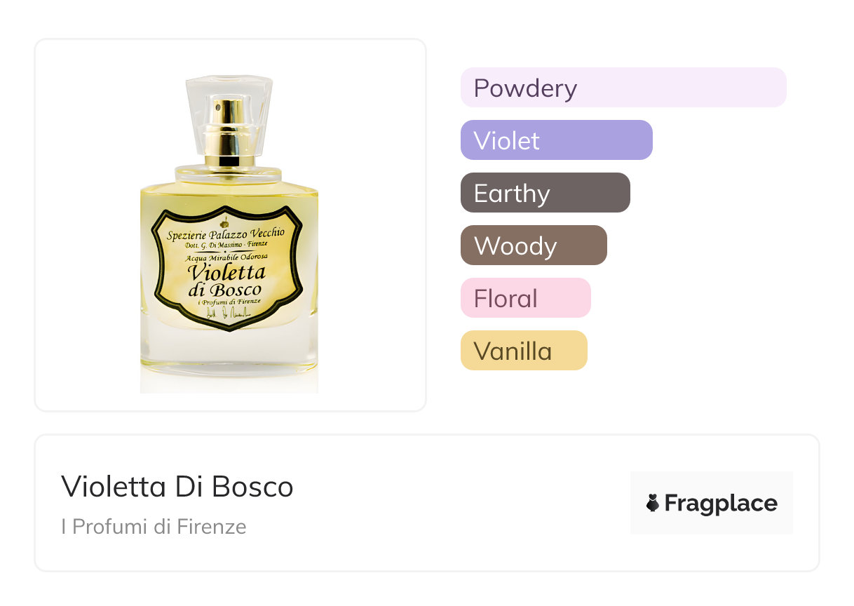Select the purple Violet accord bar
Screen dimensions: 854x606
pyautogui.click(x=556, y=140)
